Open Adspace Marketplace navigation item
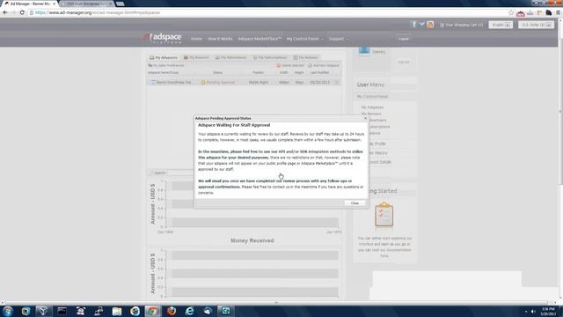 coord(260,39)
